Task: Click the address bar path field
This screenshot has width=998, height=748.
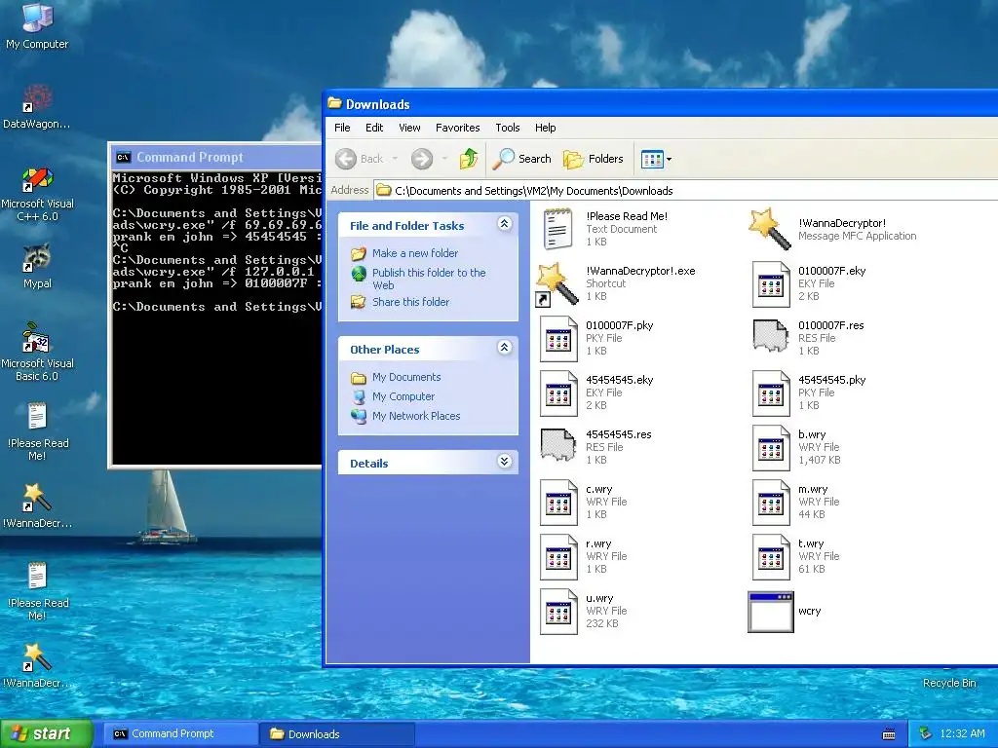Action: [x=686, y=190]
